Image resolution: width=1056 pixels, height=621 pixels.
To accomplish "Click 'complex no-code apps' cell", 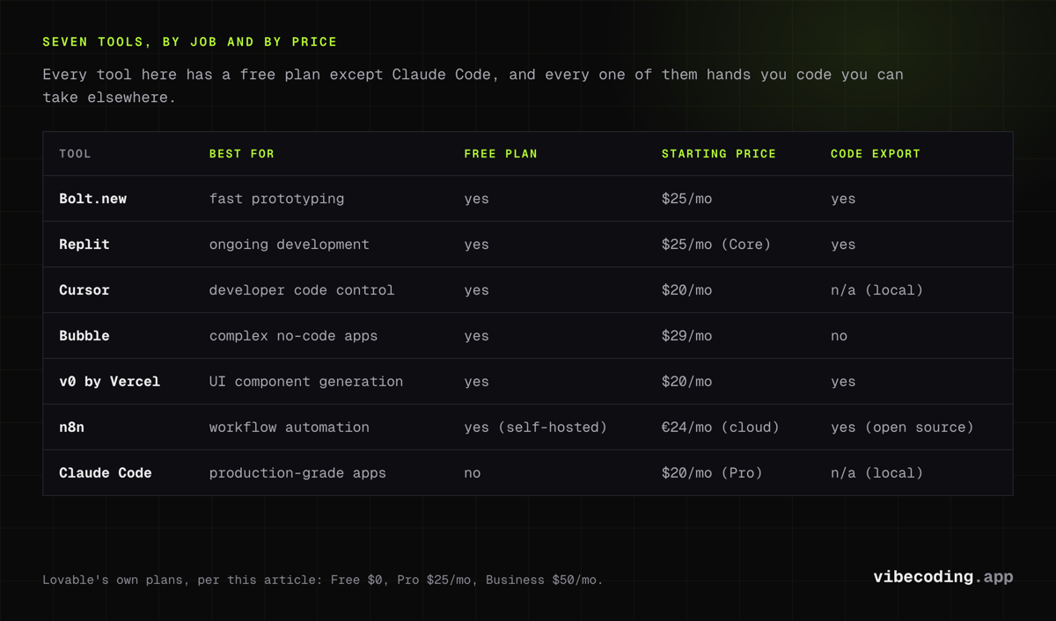I will point(293,336).
